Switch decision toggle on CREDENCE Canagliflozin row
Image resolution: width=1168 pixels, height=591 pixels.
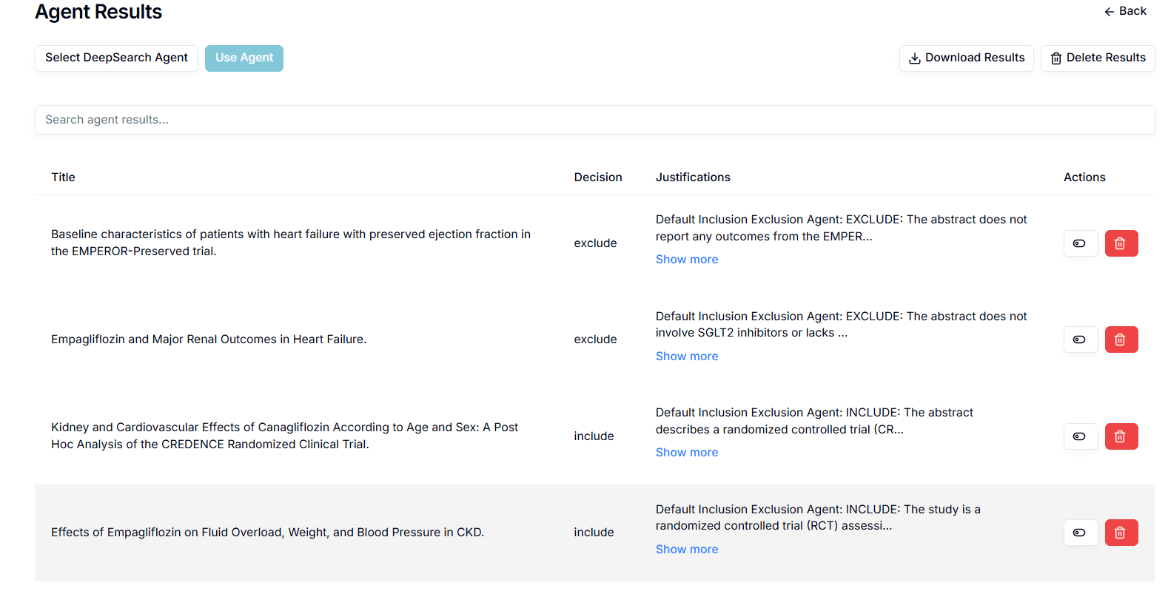click(x=1080, y=436)
